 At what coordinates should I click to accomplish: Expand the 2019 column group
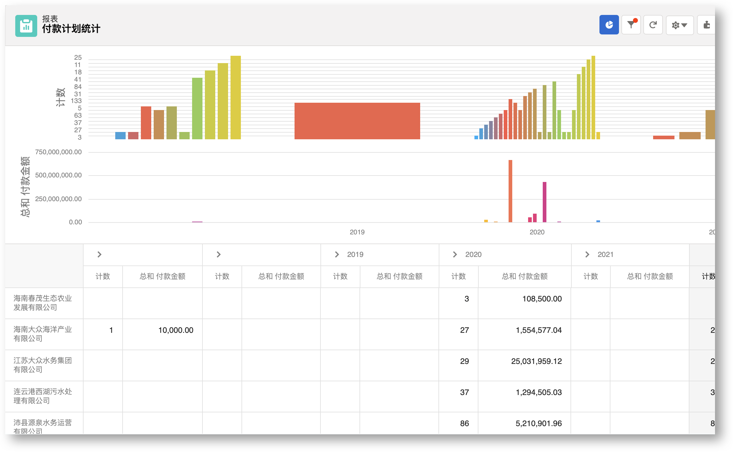(x=337, y=254)
